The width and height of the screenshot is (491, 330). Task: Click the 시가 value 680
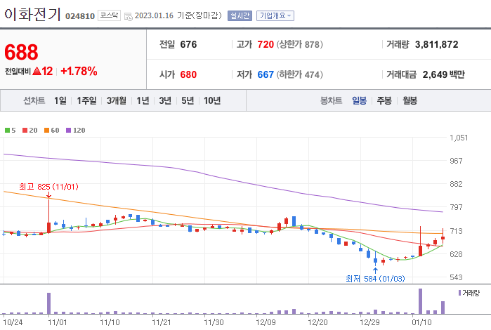coord(188,74)
